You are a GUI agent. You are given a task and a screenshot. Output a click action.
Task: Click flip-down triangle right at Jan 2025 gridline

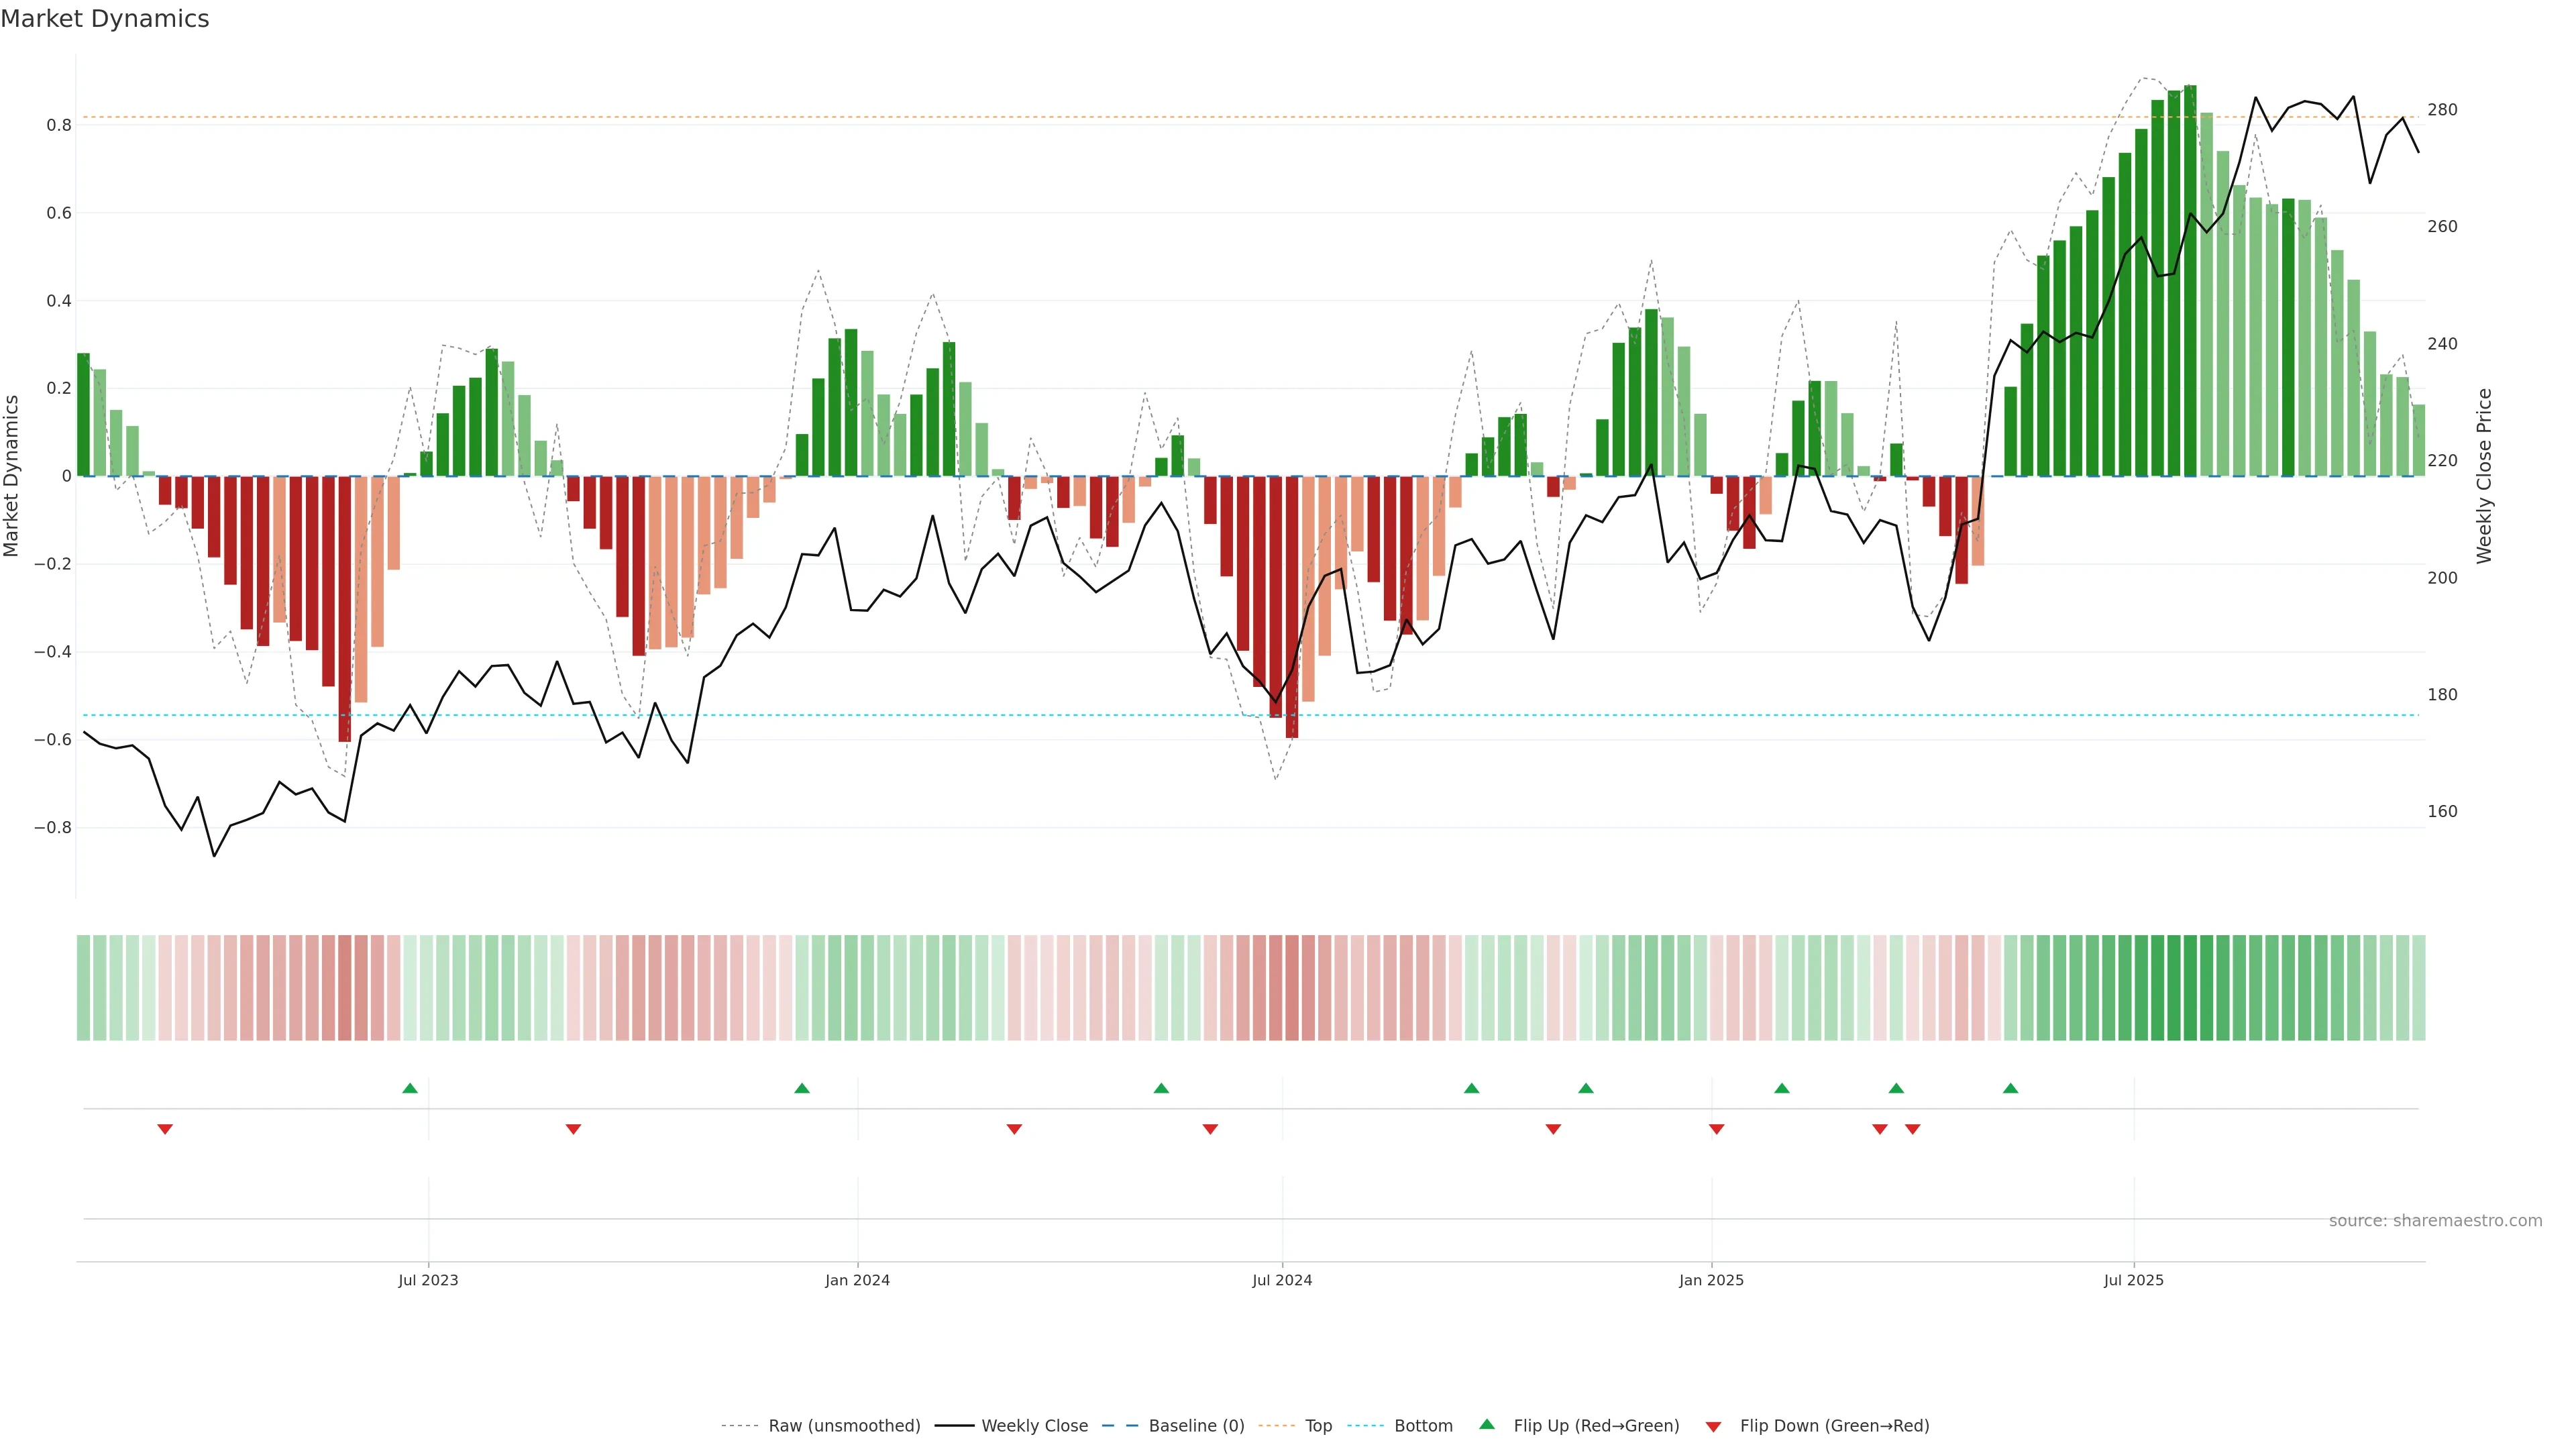(1716, 1129)
